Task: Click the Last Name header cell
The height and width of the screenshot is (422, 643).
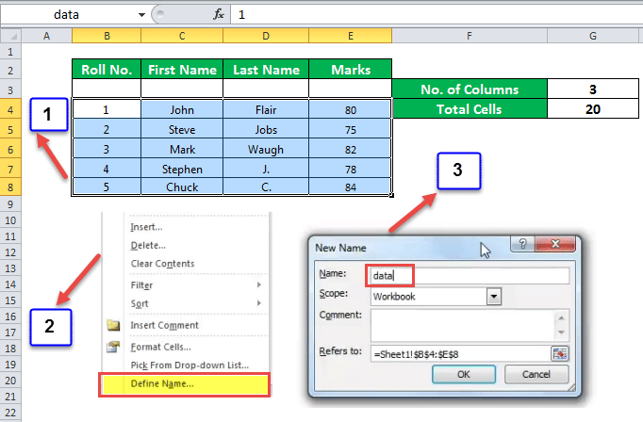Action: 266,70
